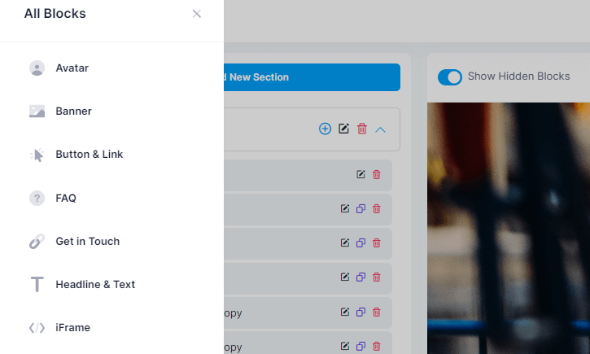Click the New Section button
This screenshot has height=354, width=590.
[312, 77]
